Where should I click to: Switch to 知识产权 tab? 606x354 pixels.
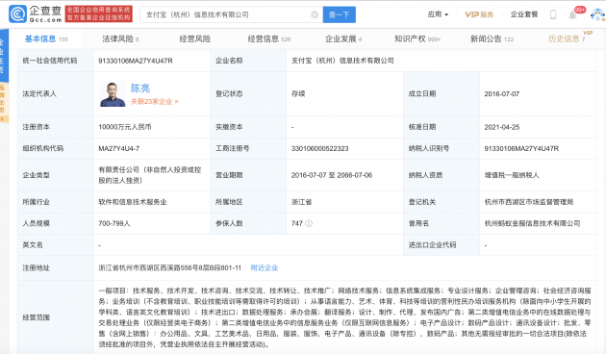[417, 38]
